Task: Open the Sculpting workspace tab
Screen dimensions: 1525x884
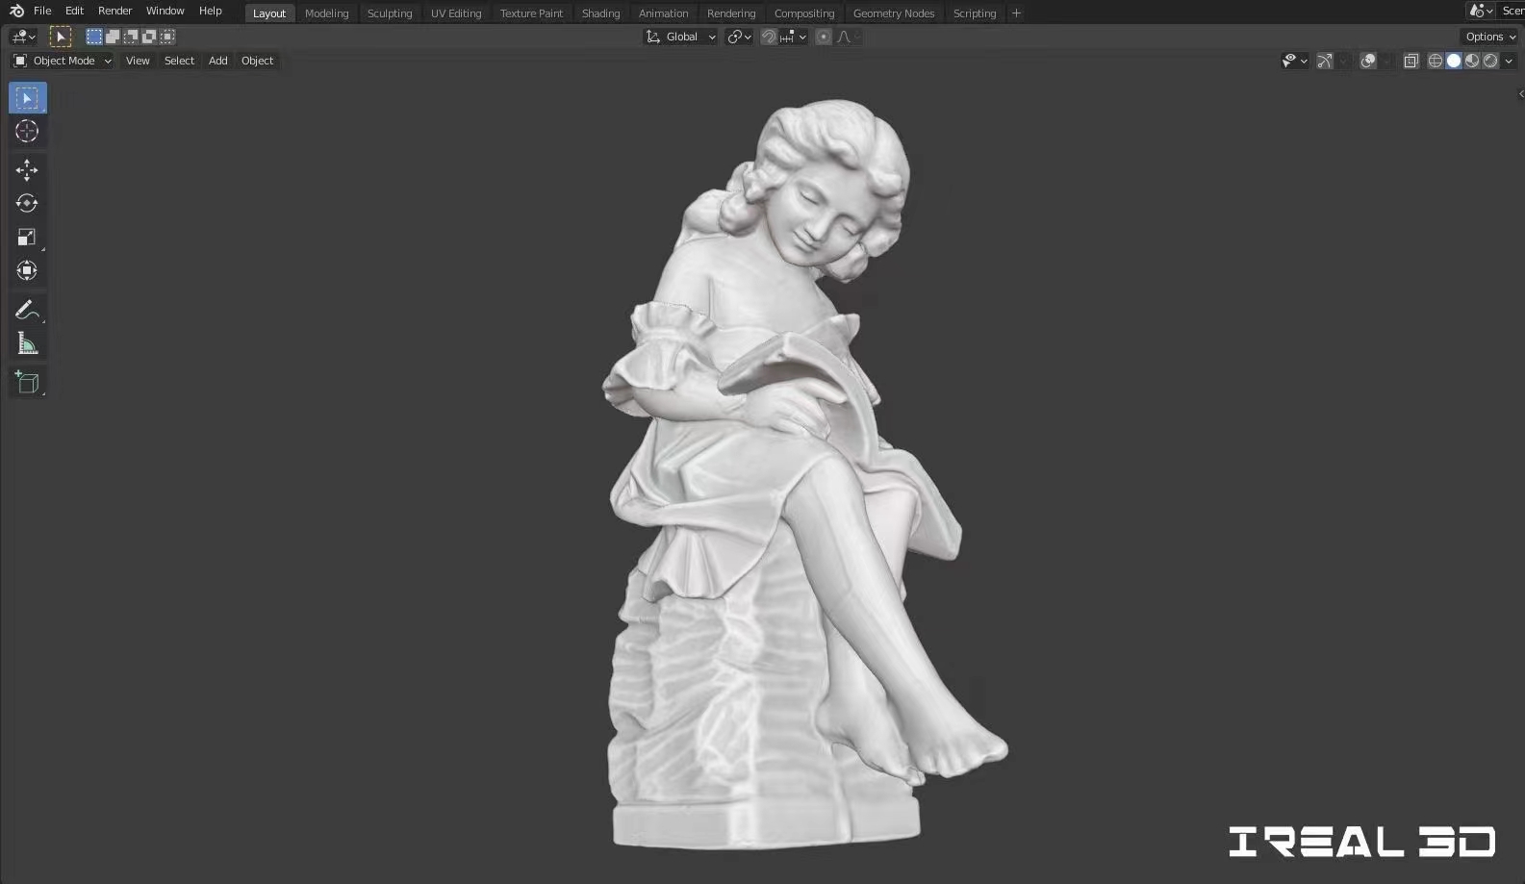Action: tap(390, 13)
